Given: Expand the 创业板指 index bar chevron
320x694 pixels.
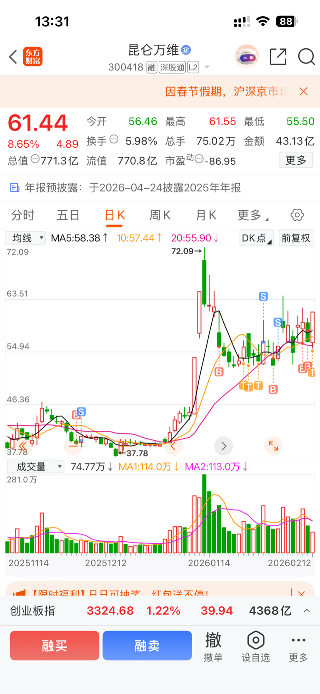Looking at the screenshot, I should tap(307, 611).
